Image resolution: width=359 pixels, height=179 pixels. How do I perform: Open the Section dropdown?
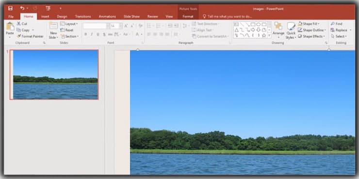(69, 36)
